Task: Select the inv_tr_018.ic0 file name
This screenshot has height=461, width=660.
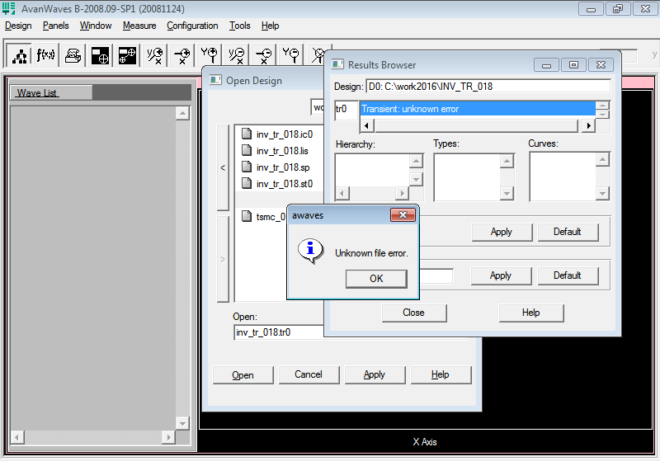Action: (285, 134)
